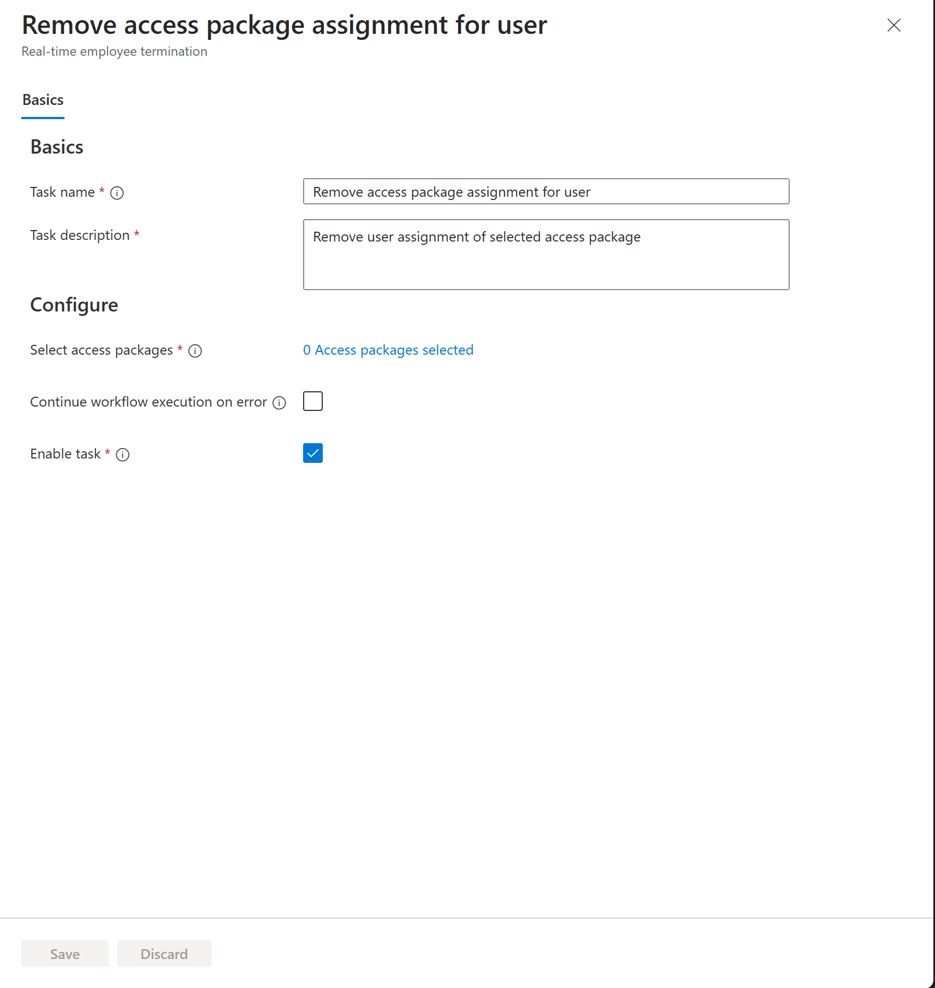View the Select access packages info tooltip
935x988 pixels.
[x=196, y=351]
